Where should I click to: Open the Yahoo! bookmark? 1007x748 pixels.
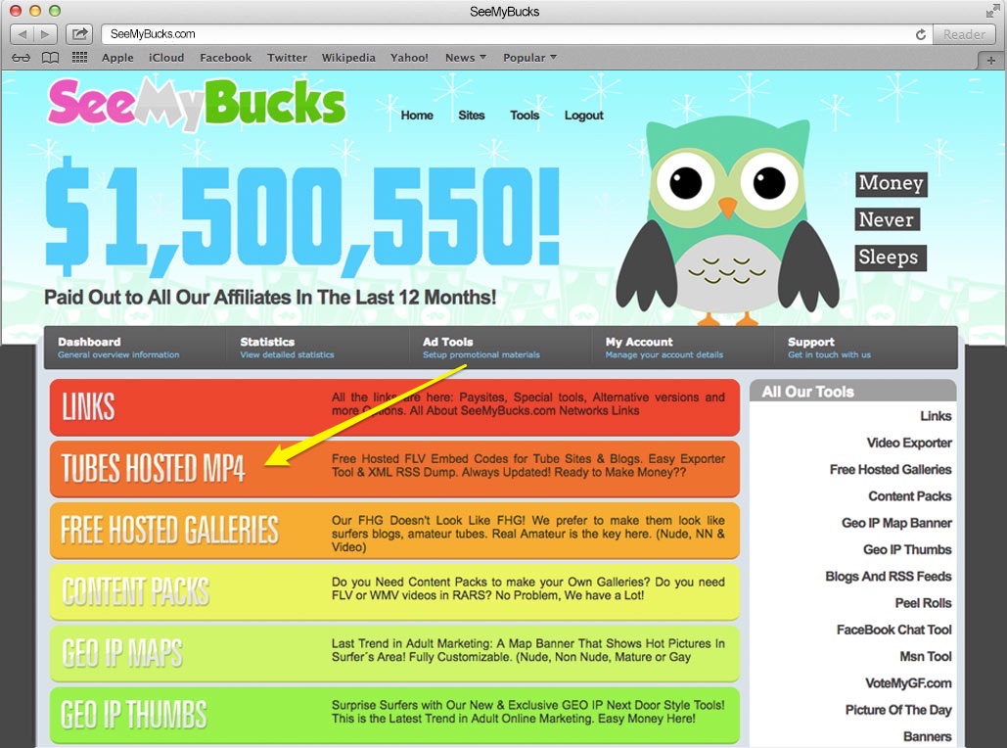tap(409, 58)
